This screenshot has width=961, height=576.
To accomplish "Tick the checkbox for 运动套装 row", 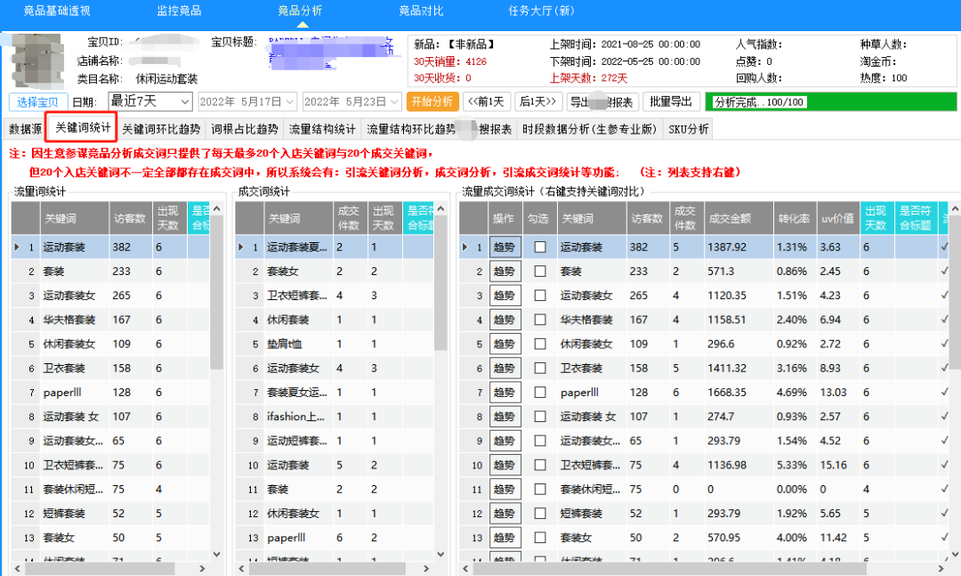I will coord(540,247).
